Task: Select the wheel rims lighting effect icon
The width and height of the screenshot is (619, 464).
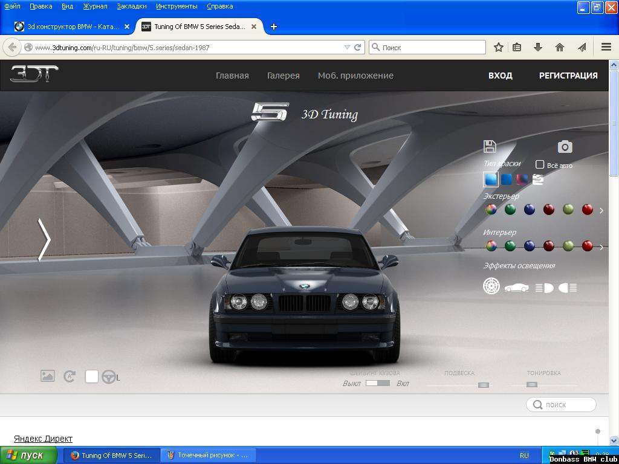Action: coord(491,286)
